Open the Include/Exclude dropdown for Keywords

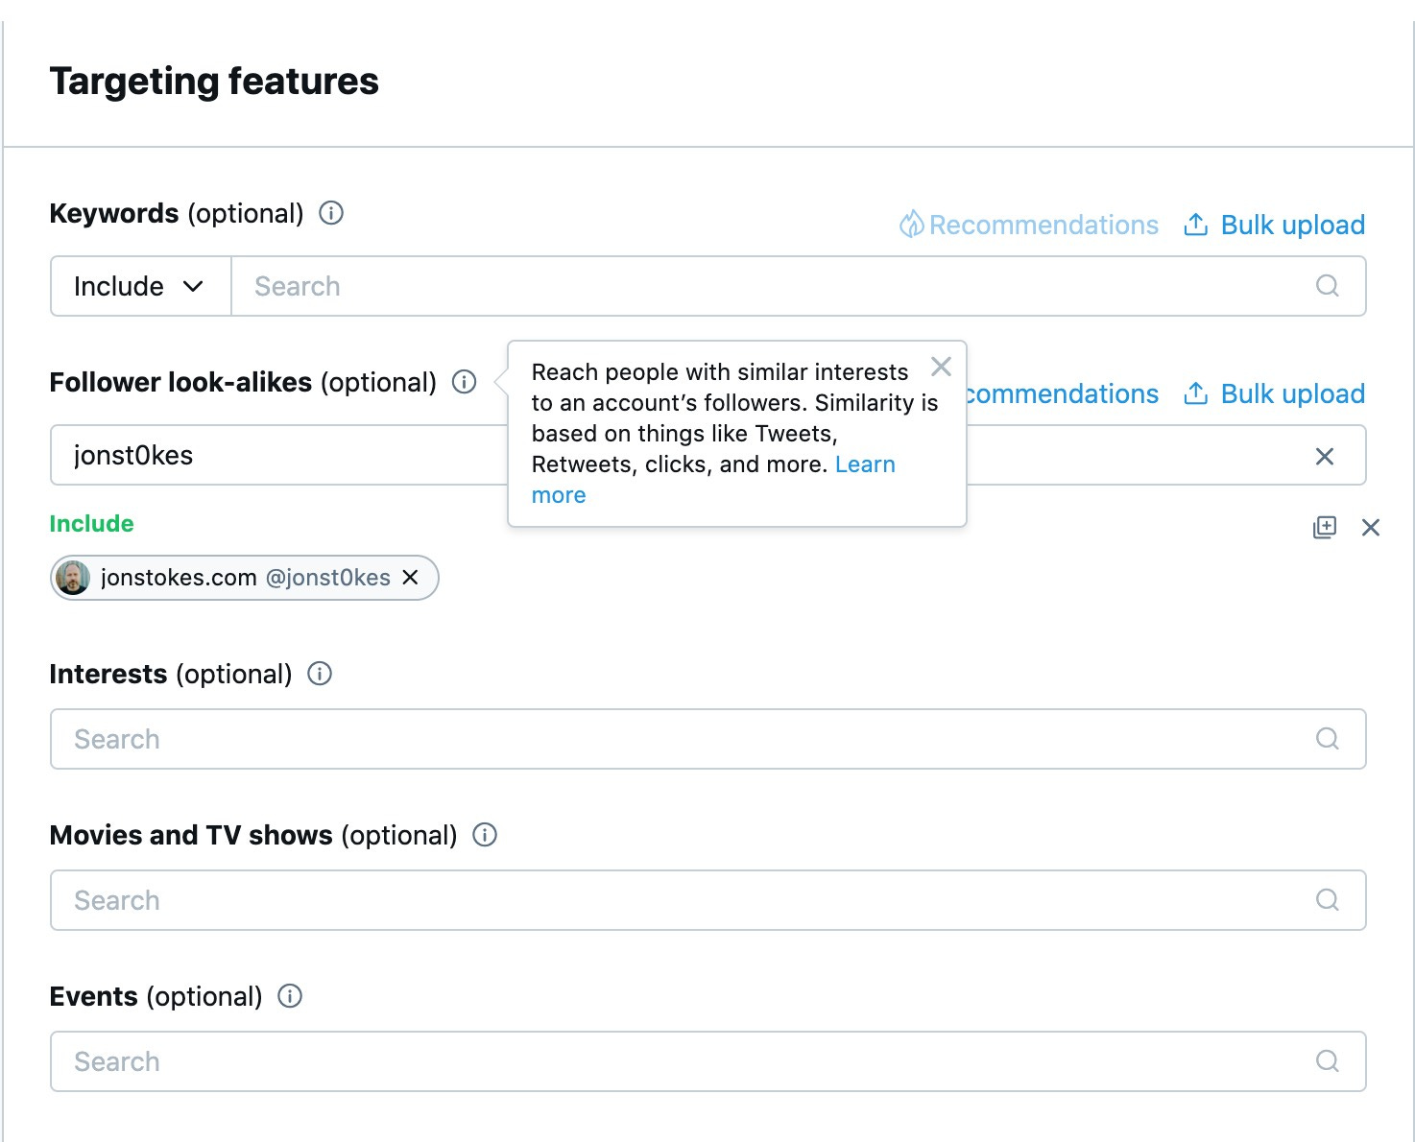click(139, 286)
